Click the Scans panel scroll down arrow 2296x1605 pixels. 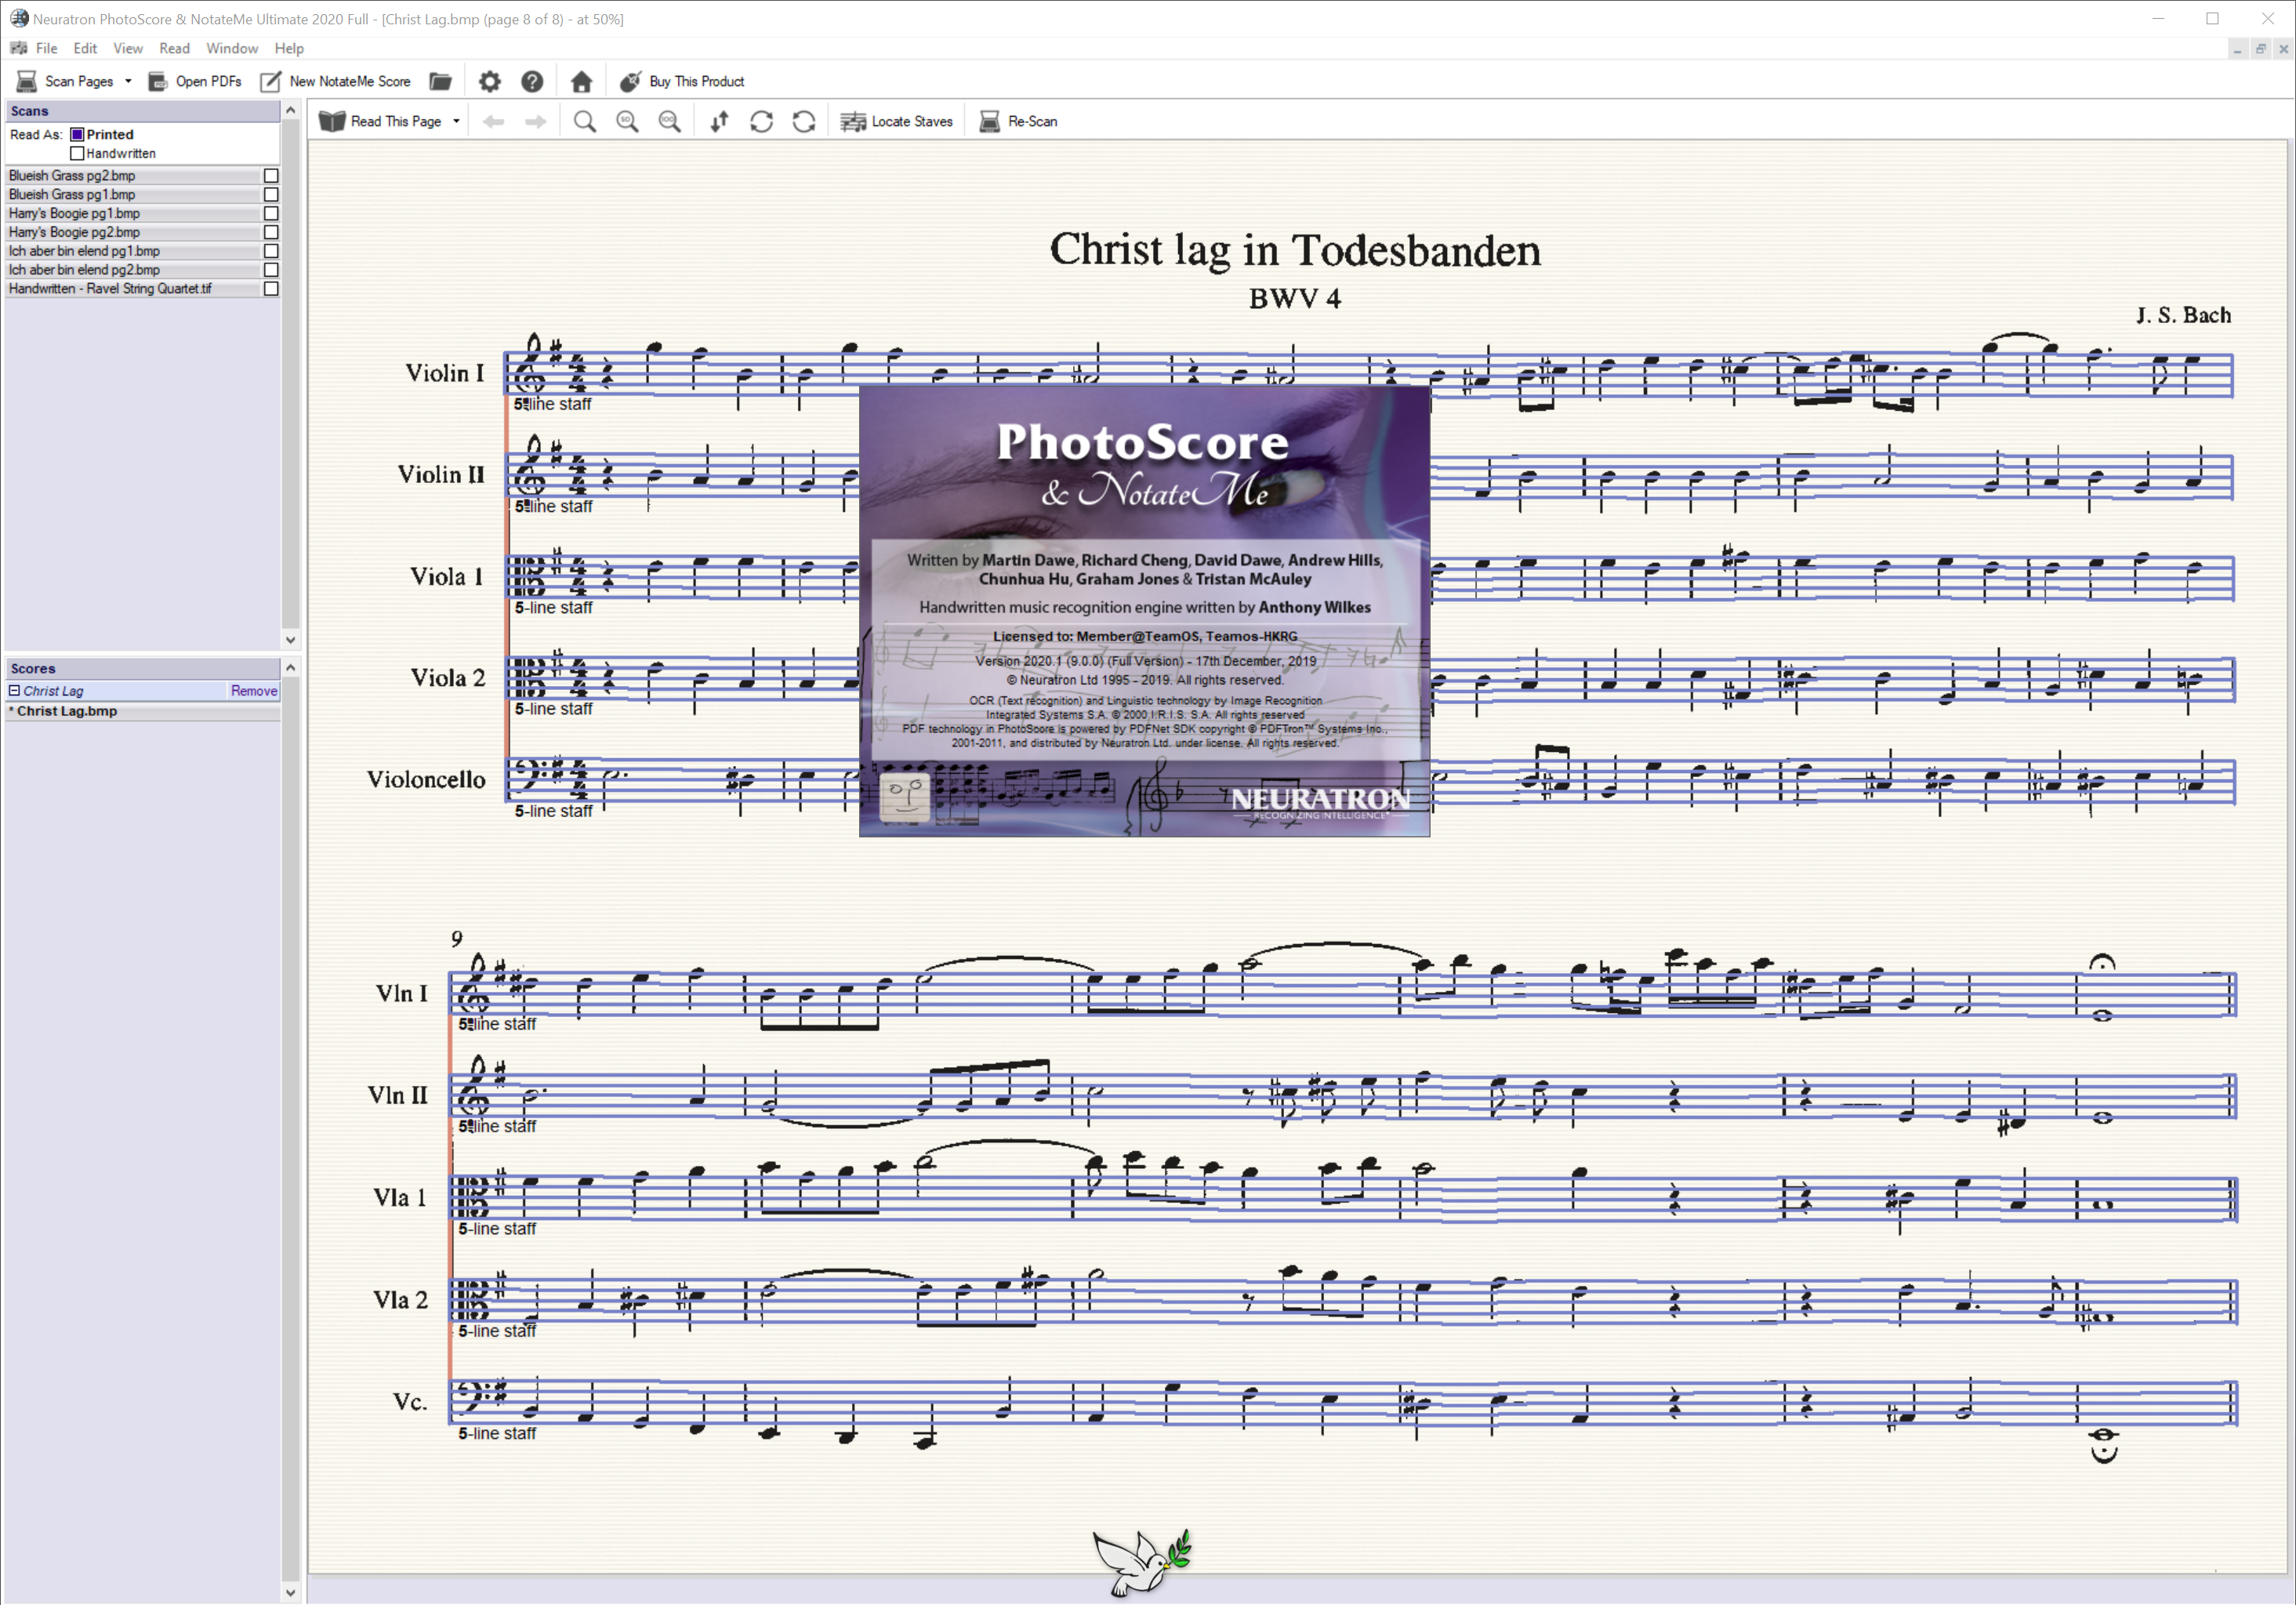(291, 640)
